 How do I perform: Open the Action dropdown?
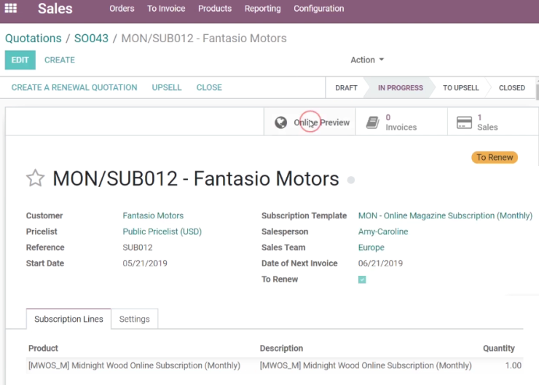pyautogui.click(x=367, y=60)
